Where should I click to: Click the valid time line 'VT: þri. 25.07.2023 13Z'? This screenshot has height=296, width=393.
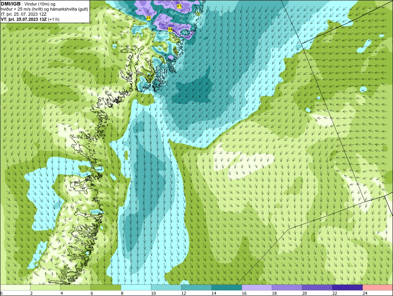coord(24,19)
